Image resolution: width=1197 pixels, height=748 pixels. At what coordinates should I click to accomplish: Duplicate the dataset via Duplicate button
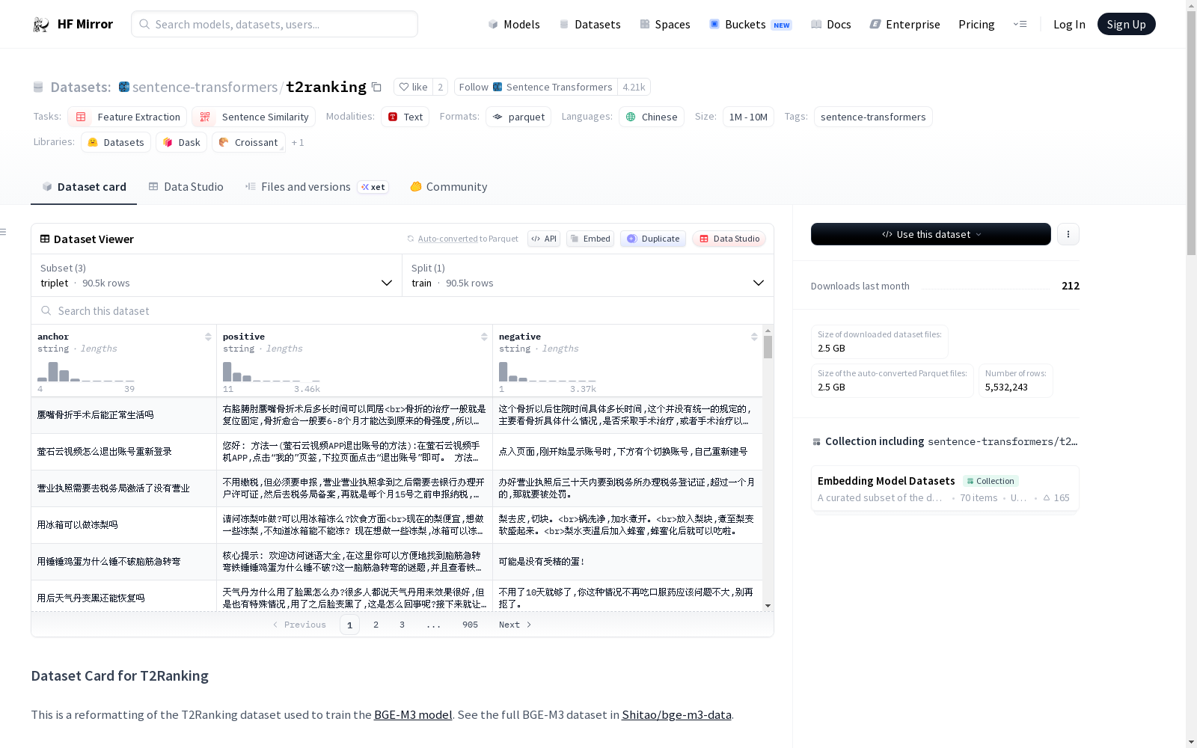point(653,239)
